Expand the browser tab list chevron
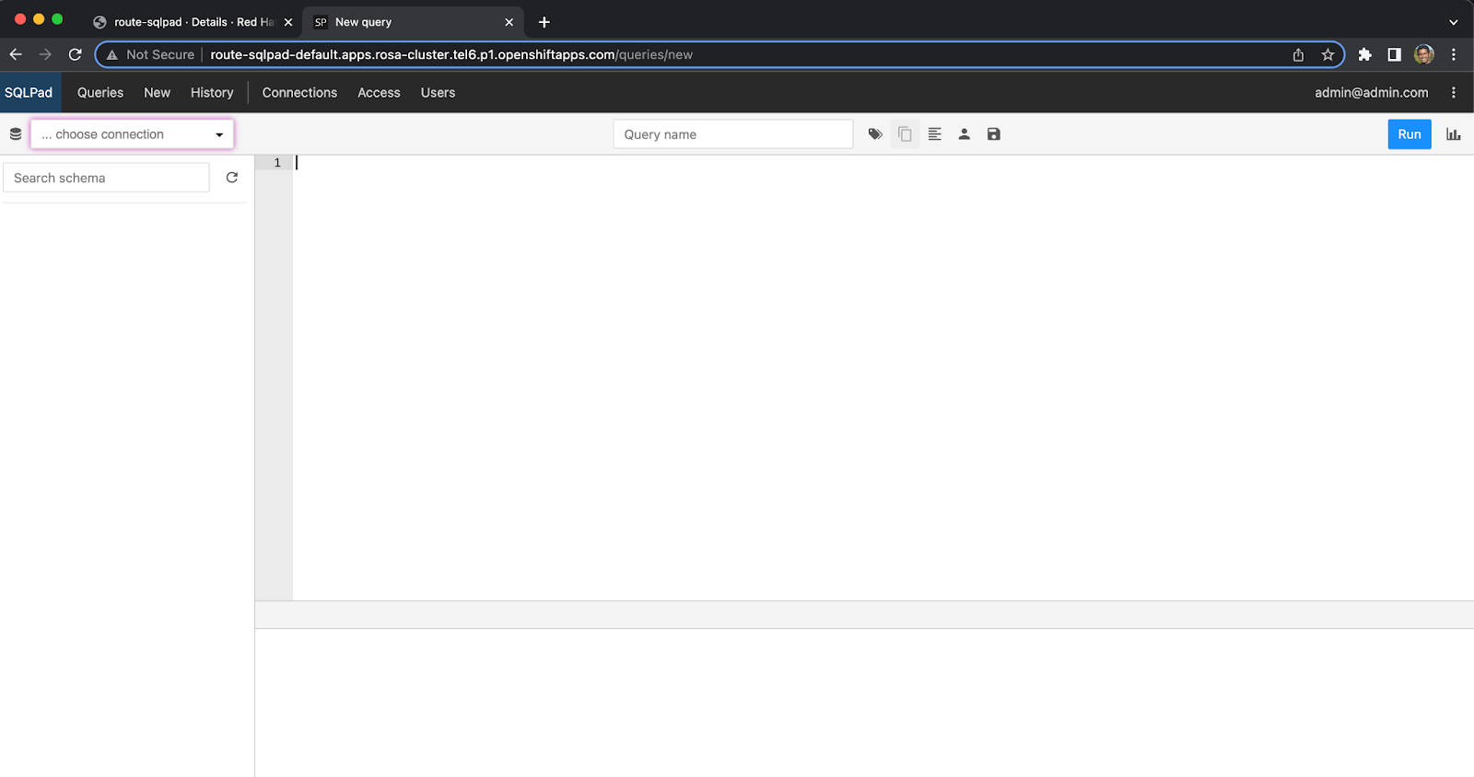Image resolution: width=1474 pixels, height=777 pixels. tap(1453, 22)
